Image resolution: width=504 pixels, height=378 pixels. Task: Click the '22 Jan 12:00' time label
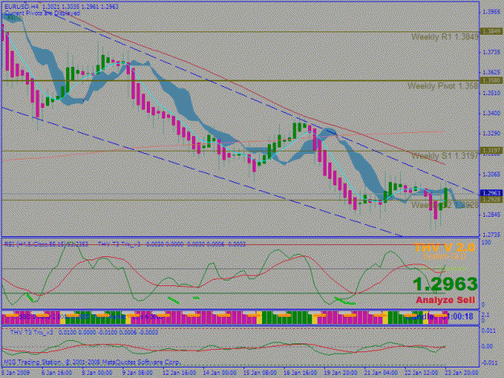[421, 373]
